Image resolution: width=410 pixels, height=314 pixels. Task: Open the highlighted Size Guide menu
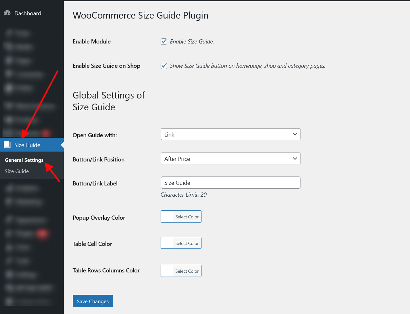tap(32, 145)
